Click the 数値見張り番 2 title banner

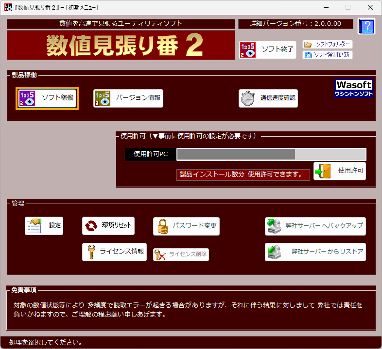coord(121,45)
